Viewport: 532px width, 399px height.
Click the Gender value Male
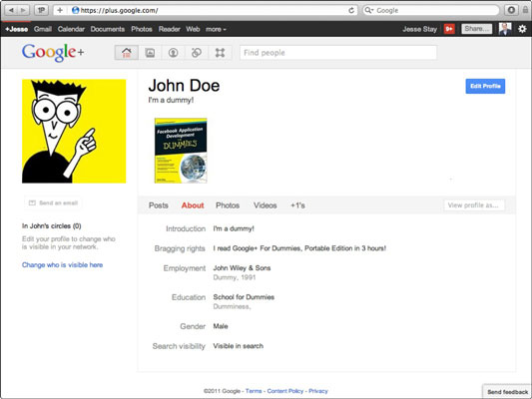(x=221, y=326)
